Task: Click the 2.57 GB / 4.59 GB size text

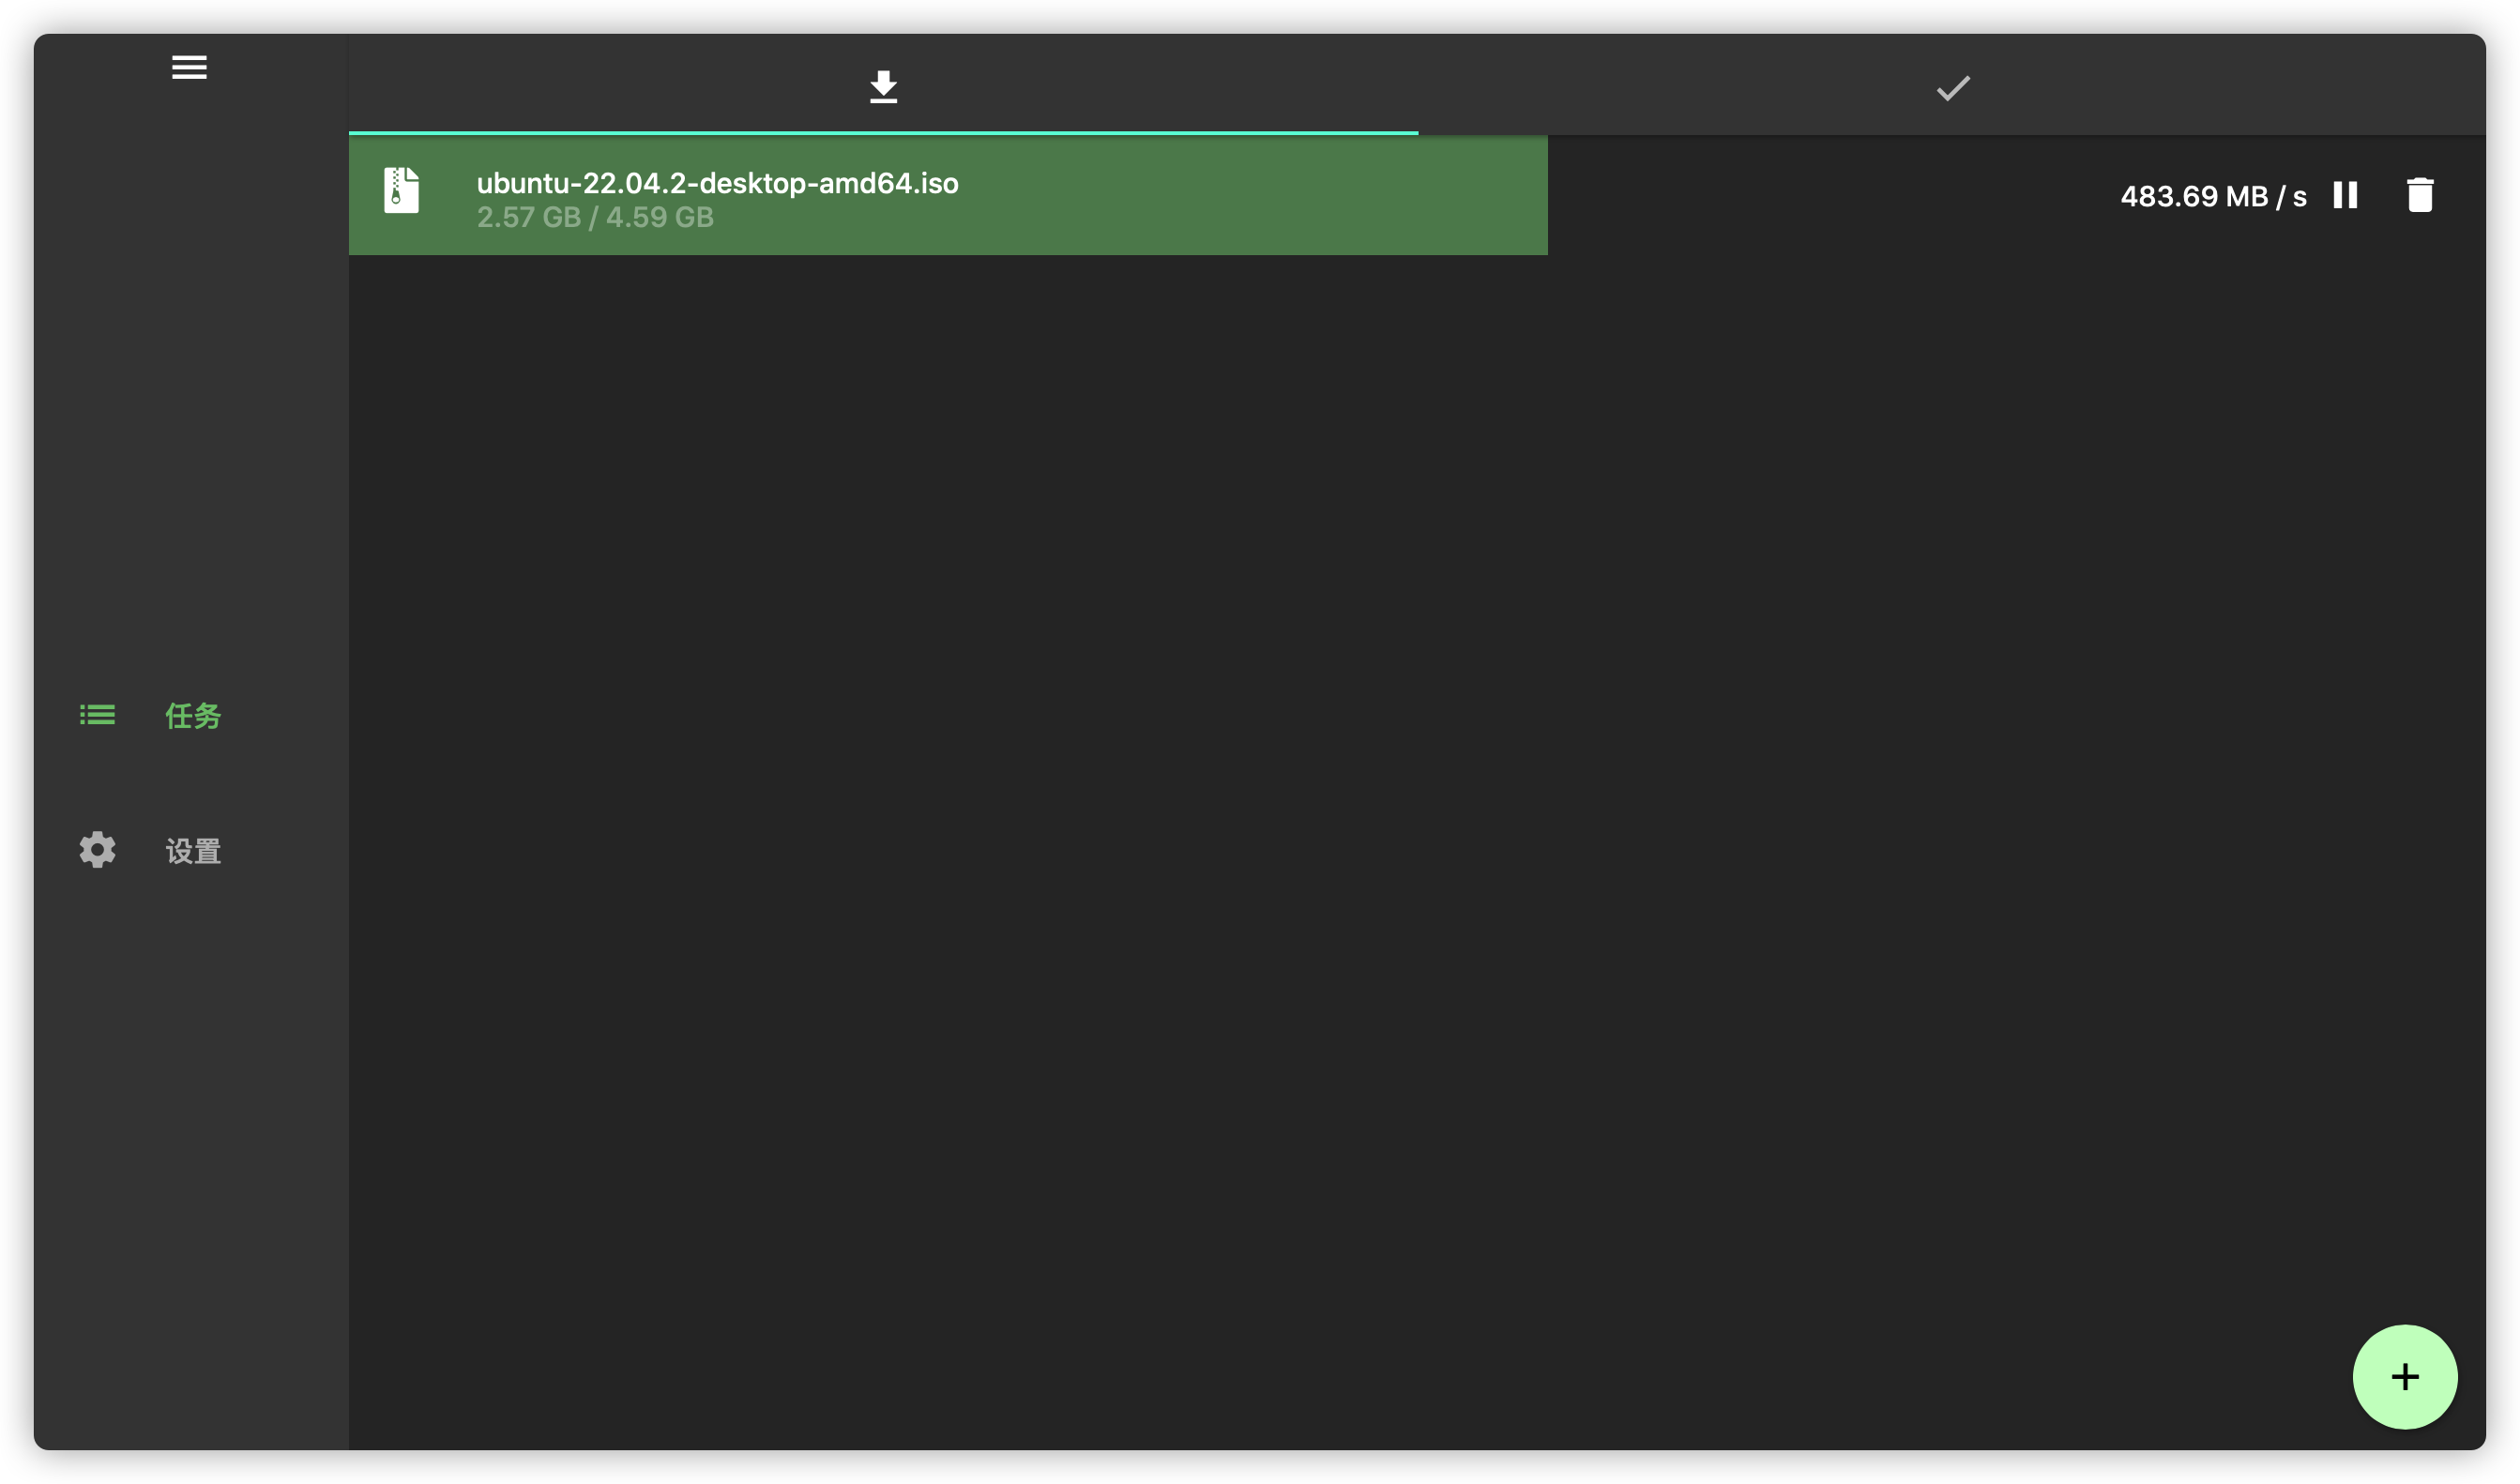Action: [x=595, y=217]
